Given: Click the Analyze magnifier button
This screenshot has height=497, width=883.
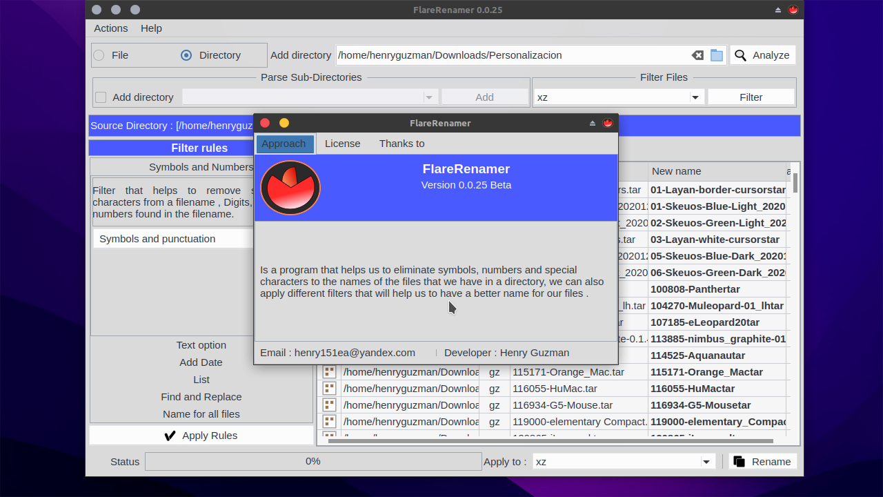Looking at the screenshot, I should [762, 55].
